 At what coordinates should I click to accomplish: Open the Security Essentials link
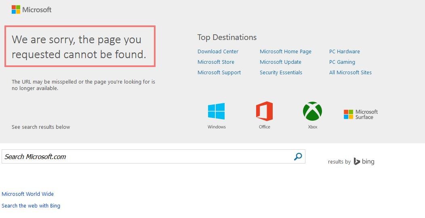pos(281,73)
